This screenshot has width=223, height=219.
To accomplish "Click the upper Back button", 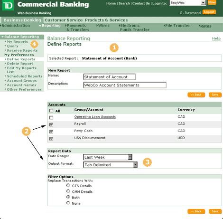I will coord(196,95).
